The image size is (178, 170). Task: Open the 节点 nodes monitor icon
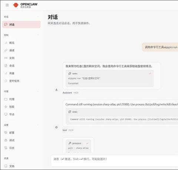6,114
